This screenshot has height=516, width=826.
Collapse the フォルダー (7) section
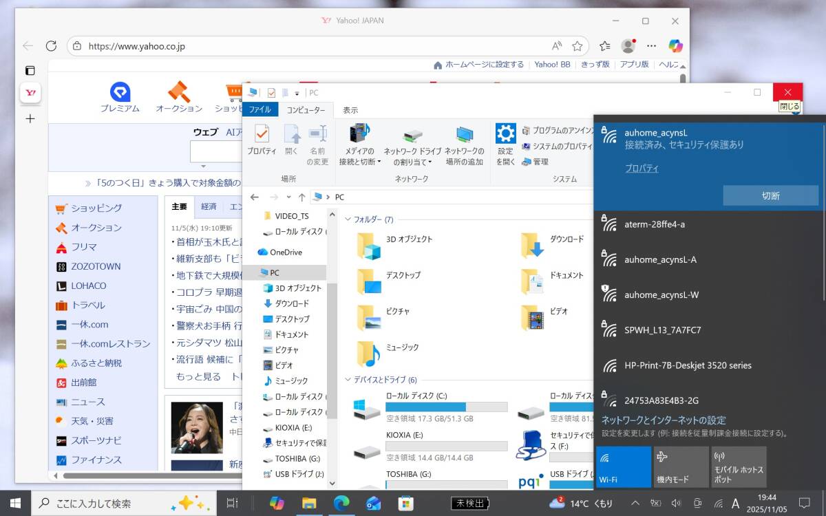(348, 219)
